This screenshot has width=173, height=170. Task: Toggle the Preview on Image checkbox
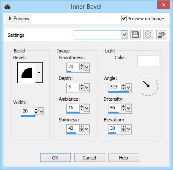pos(124,19)
